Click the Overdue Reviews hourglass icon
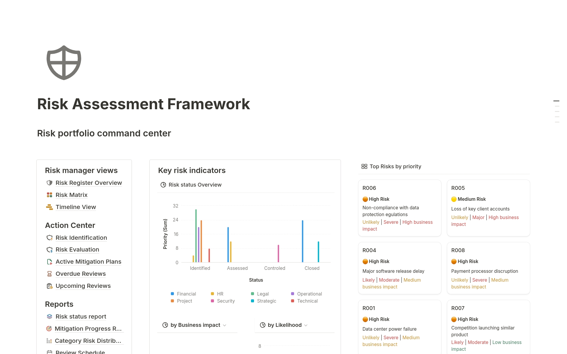Viewport: 567px width, 354px height. pos(49,274)
